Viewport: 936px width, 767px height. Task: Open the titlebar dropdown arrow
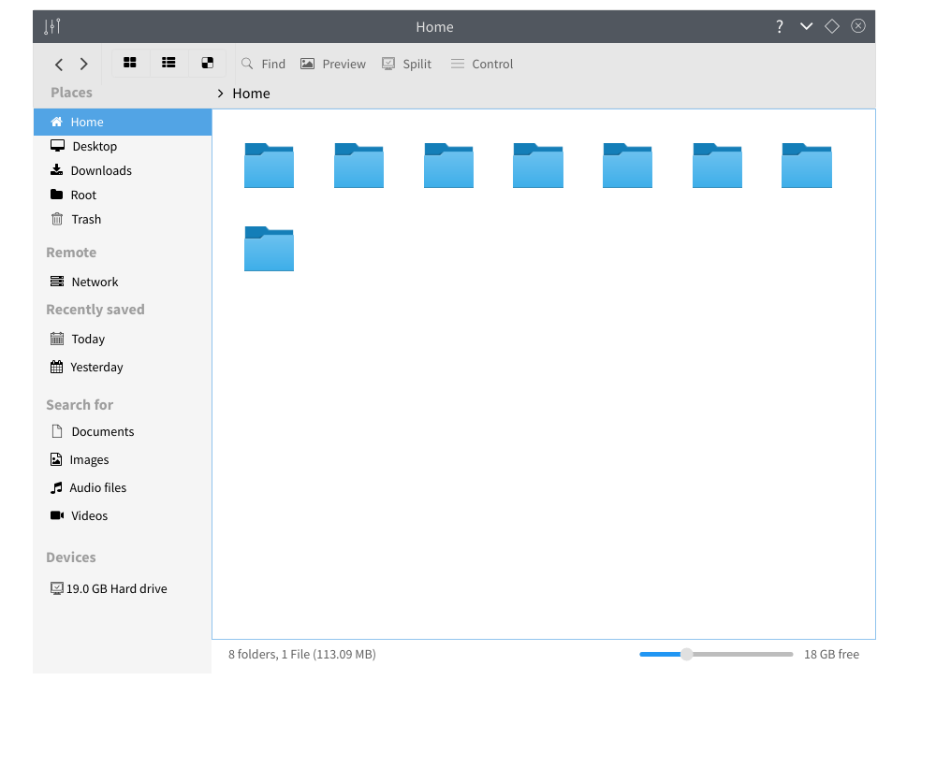point(806,26)
